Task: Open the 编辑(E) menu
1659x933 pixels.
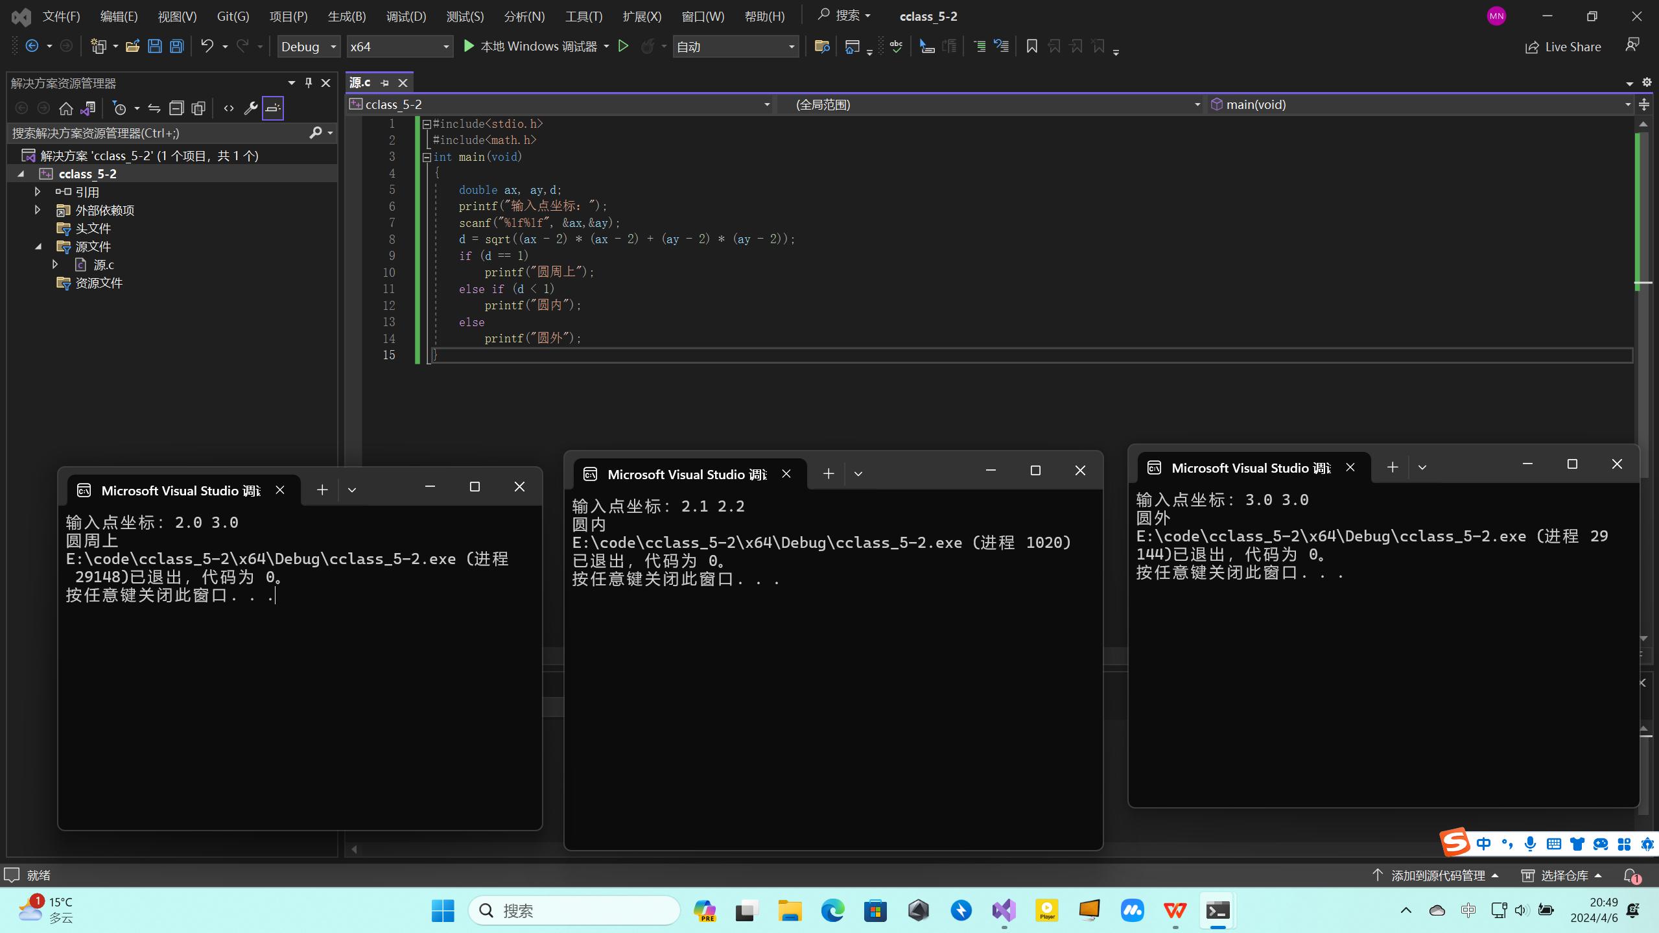Action: 119,16
